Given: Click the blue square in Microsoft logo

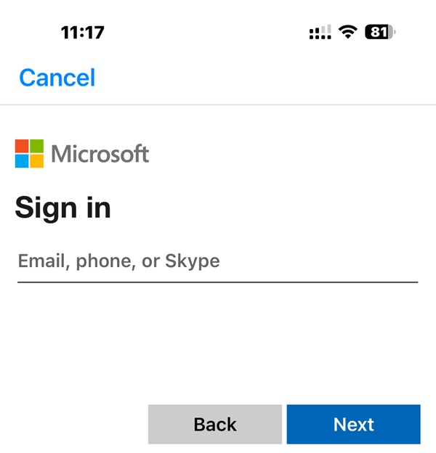Looking at the screenshot, I should coord(22,161).
